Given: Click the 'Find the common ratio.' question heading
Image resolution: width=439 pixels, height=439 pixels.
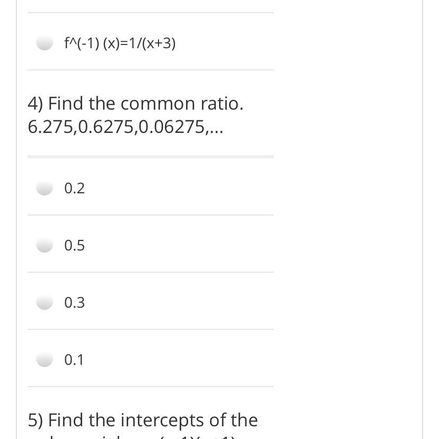Looking at the screenshot, I should (x=145, y=104).
